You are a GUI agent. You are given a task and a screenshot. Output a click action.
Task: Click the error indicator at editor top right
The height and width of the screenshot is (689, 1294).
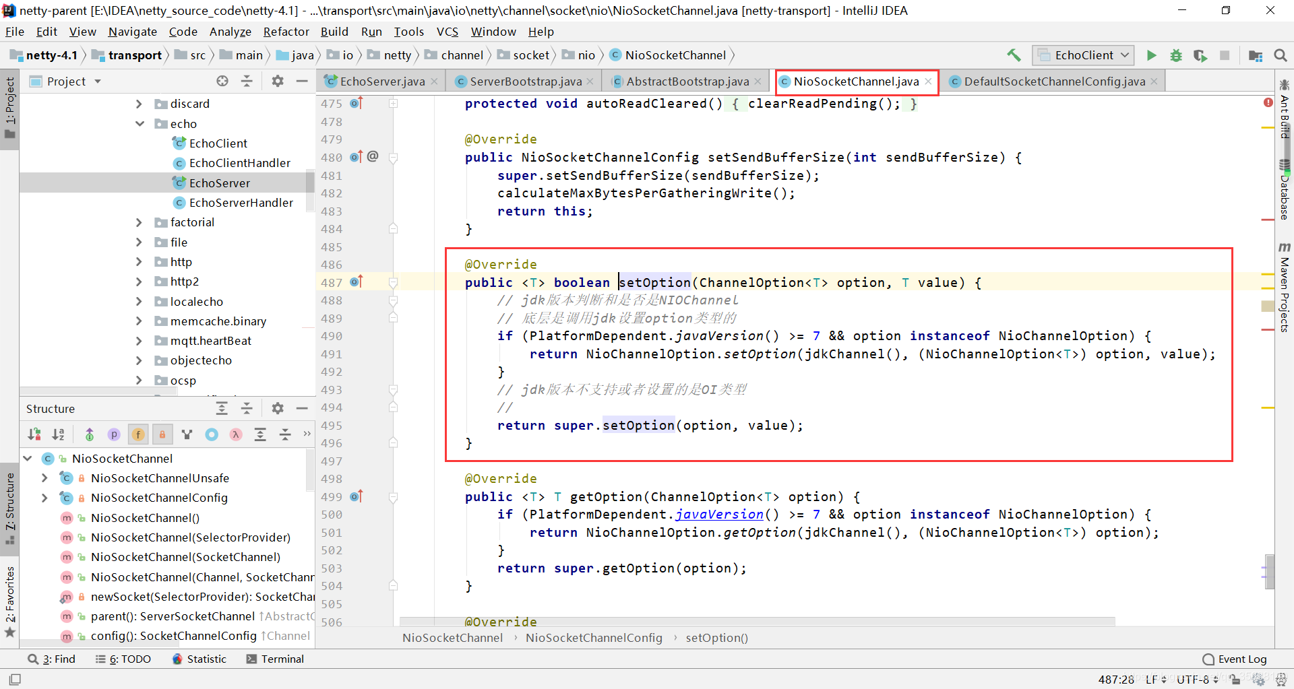(1268, 102)
